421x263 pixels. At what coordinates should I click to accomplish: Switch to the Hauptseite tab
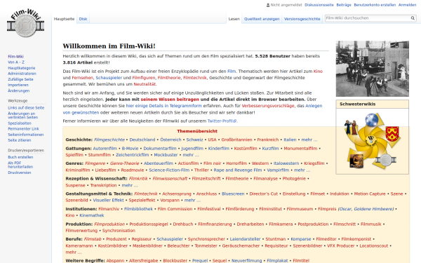(64, 19)
